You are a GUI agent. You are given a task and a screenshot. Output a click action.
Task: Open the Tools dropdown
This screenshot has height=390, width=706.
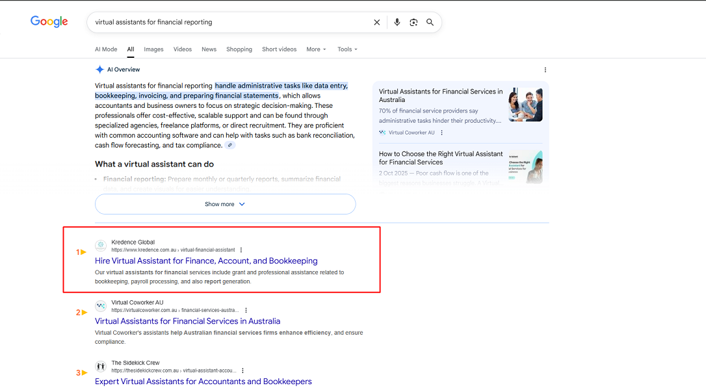[347, 49]
